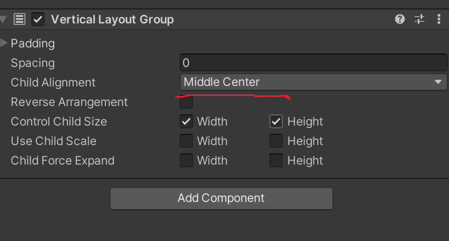
Task: Enable Use Child Scale Width
Action: click(186, 141)
